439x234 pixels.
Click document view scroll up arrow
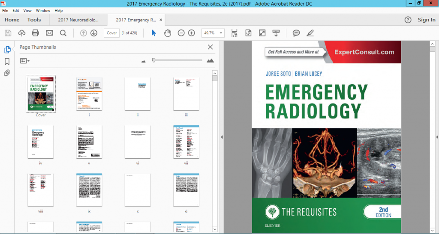pos(432,44)
